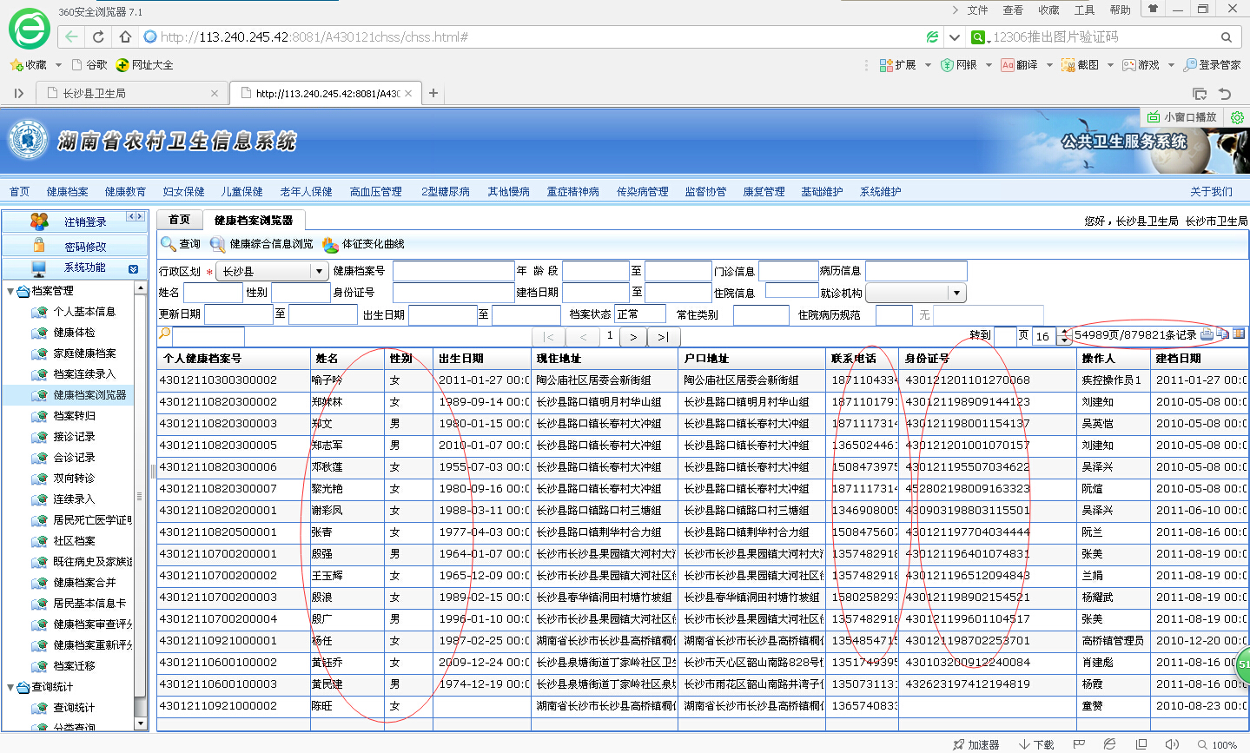Click the 转到 page number field
Viewport: 1250px width, 753px height.
coord(1005,336)
